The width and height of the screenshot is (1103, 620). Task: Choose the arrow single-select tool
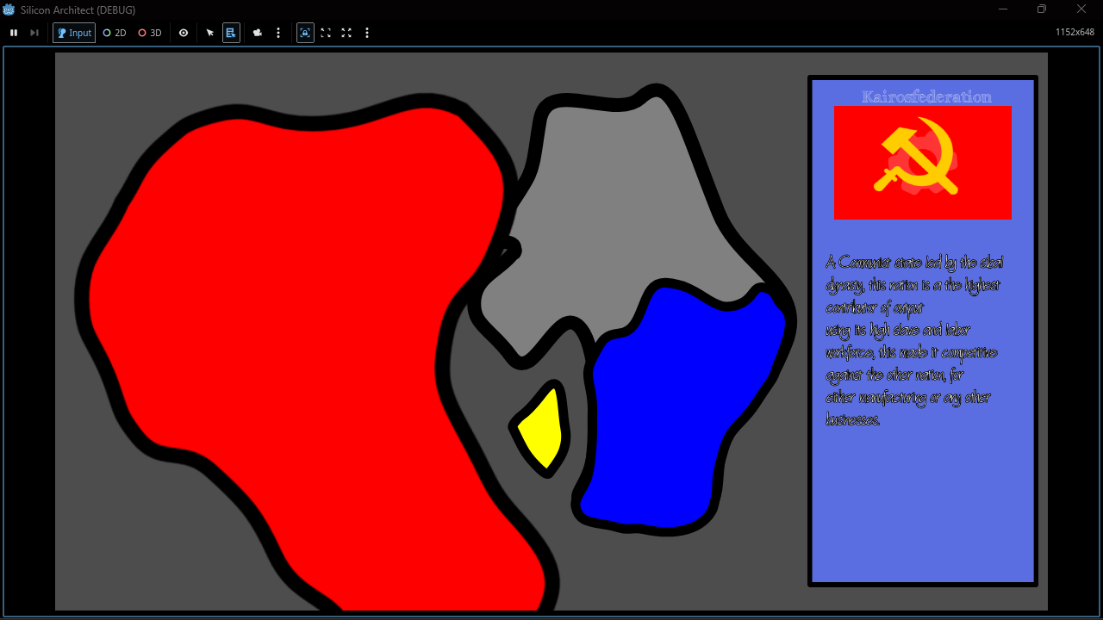[210, 33]
